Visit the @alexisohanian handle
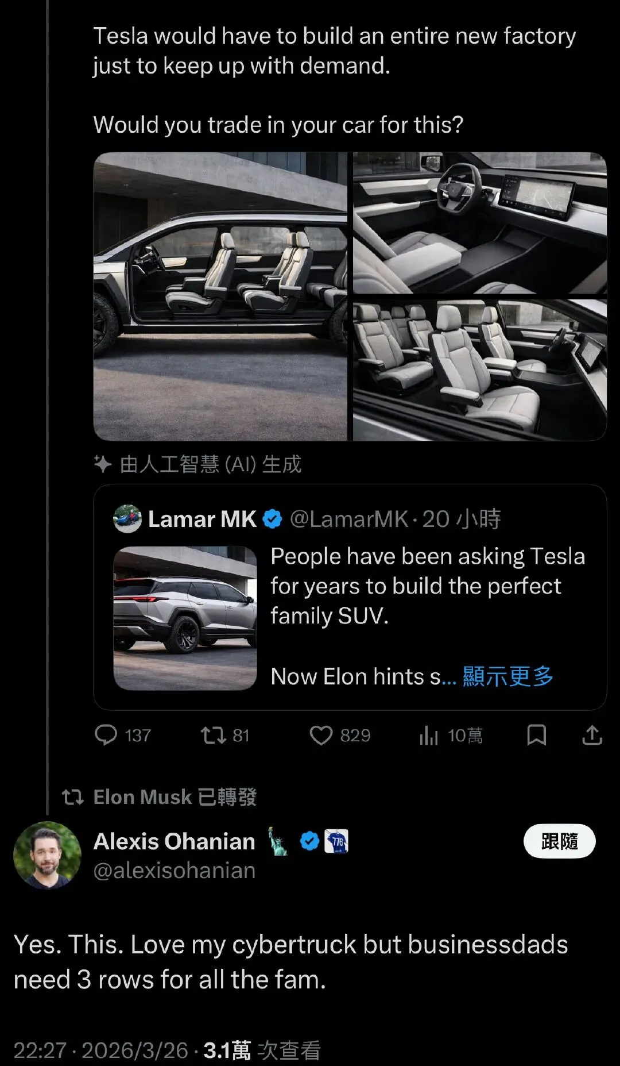 [x=175, y=871]
